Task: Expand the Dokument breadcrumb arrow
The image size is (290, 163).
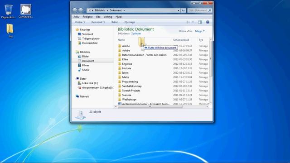Action: coord(124,10)
